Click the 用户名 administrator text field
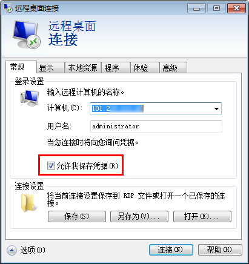 tap(156, 127)
